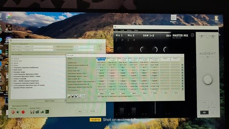Click the ASIO button
This screenshot has width=229, height=129.
point(100,50)
